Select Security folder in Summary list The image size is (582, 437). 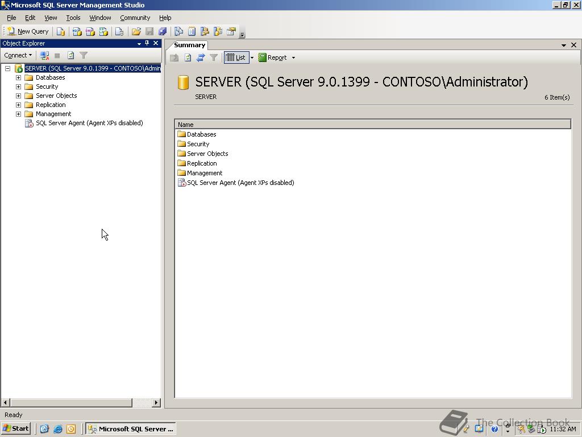coord(198,144)
